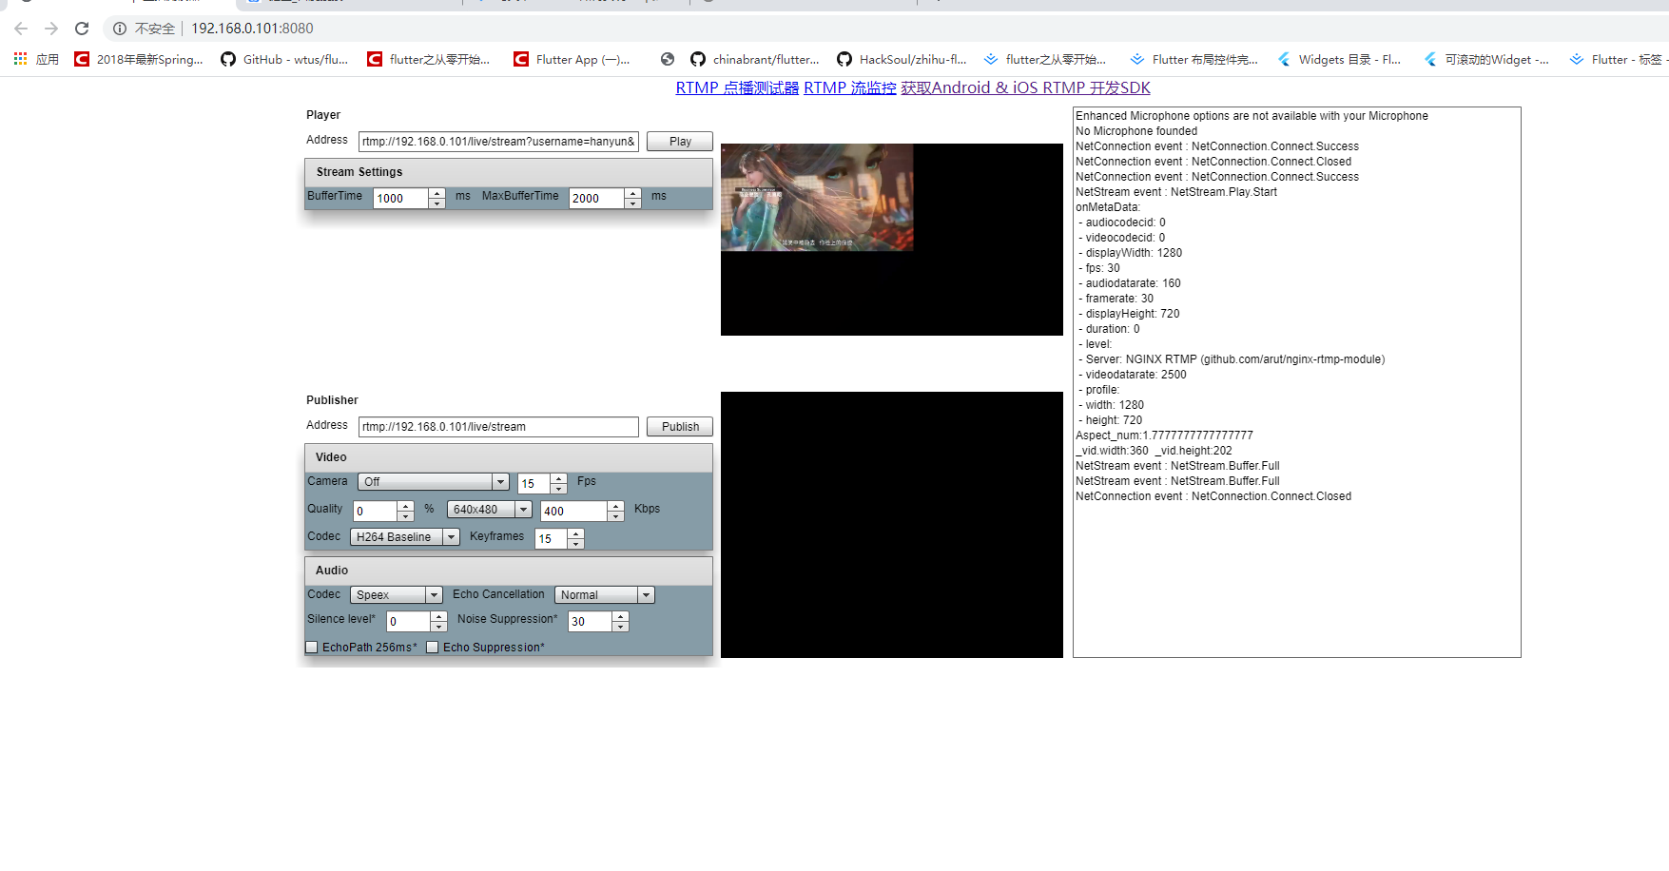This screenshot has height=871, width=1669.
Task: Increase Fps value with up arrow
Action: [x=559, y=478]
